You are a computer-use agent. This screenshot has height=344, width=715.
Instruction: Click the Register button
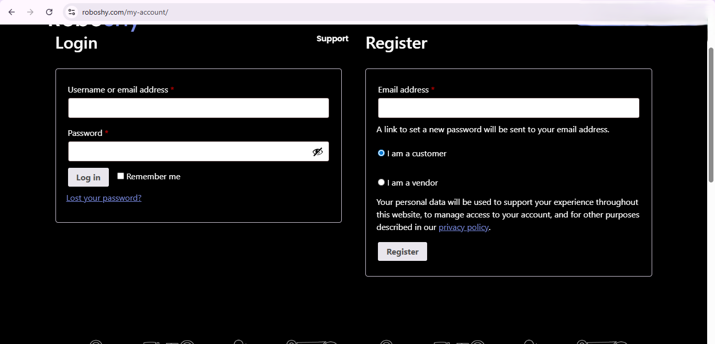click(x=402, y=251)
